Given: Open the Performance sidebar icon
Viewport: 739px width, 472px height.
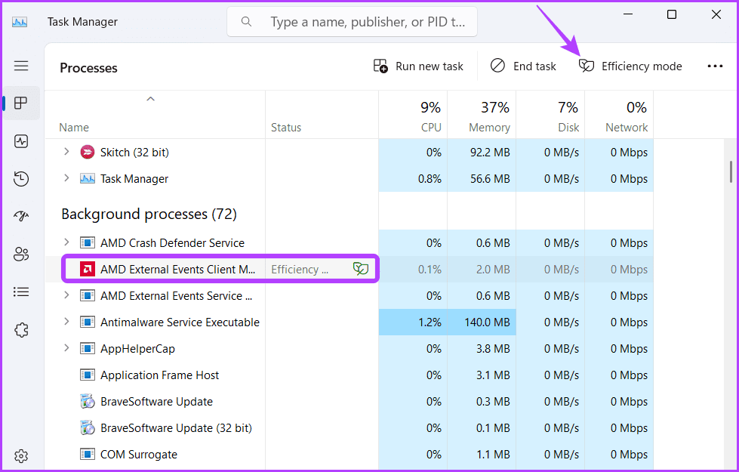Looking at the screenshot, I should [21, 141].
